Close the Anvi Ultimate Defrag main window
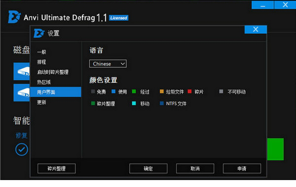Viewport: 296px width, 187px height. [285, 5]
